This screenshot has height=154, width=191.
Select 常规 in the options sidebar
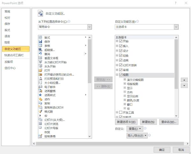coord(7,11)
